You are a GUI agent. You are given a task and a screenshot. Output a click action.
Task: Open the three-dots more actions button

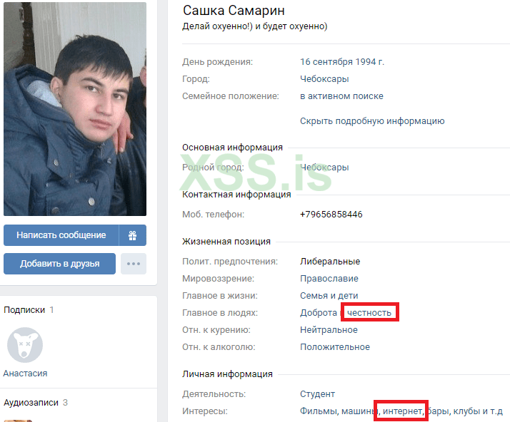click(x=134, y=264)
